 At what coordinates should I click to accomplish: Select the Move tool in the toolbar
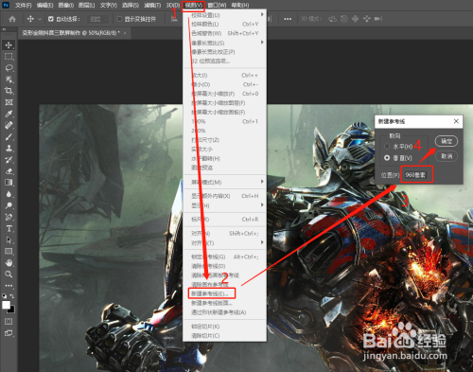pyautogui.click(x=9, y=45)
